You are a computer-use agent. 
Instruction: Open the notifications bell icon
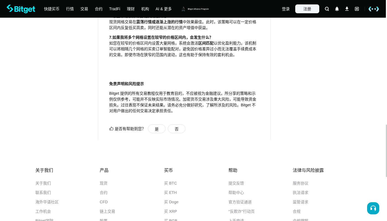point(337,9)
